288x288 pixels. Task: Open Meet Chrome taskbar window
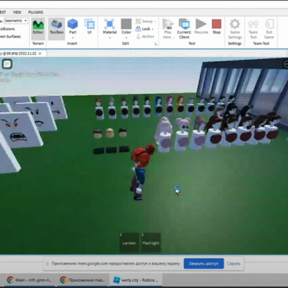(29, 280)
